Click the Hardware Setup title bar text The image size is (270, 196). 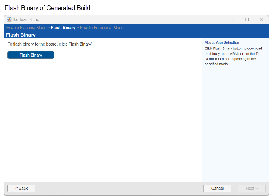(x=26, y=19)
